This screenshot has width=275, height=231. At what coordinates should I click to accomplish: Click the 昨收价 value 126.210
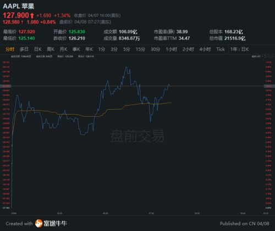77,38
